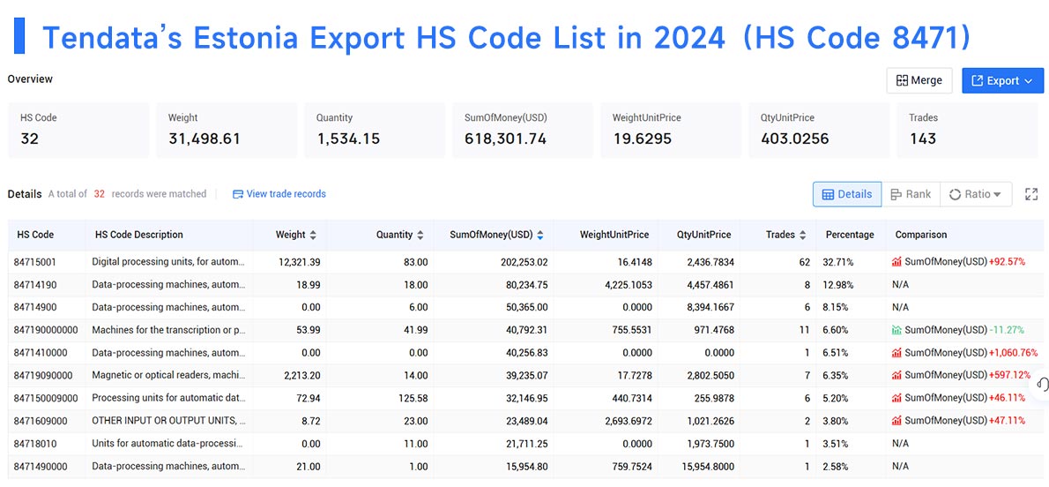1049x487 pixels.
Task: Select HS Code 84719090000 cell
Action: (x=43, y=376)
